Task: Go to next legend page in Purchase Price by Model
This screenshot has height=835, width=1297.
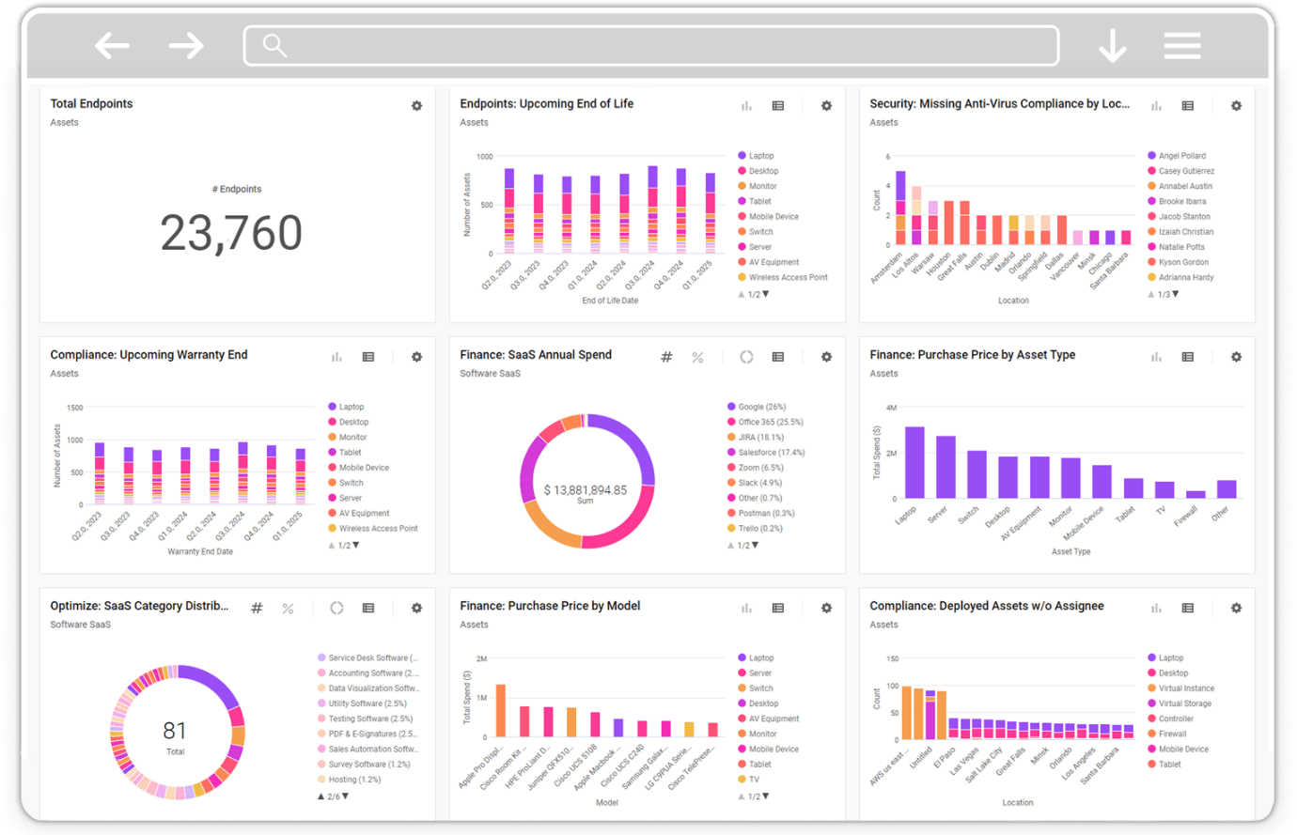Action: 766,796
